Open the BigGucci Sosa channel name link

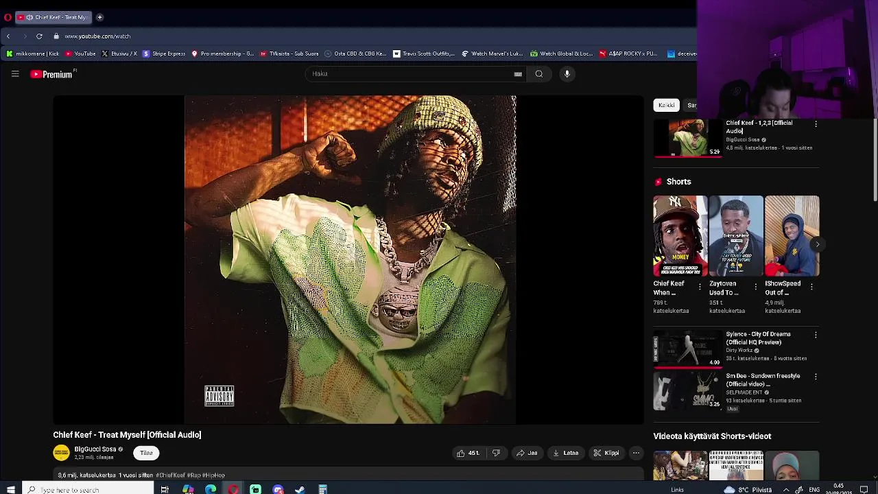click(x=95, y=449)
